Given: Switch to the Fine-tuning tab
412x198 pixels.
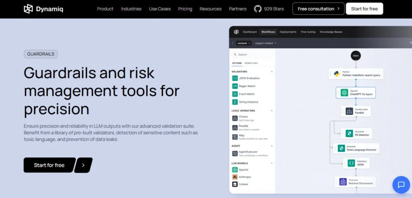Looking at the screenshot, I should [x=308, y=32].
